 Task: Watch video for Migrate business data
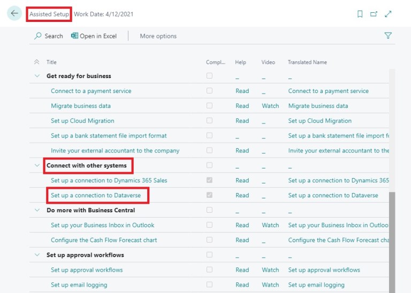270,106
